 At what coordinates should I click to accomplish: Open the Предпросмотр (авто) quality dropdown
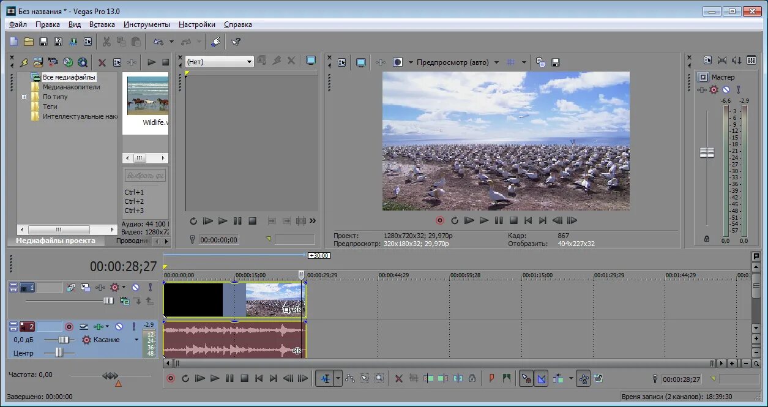point(496,62)
